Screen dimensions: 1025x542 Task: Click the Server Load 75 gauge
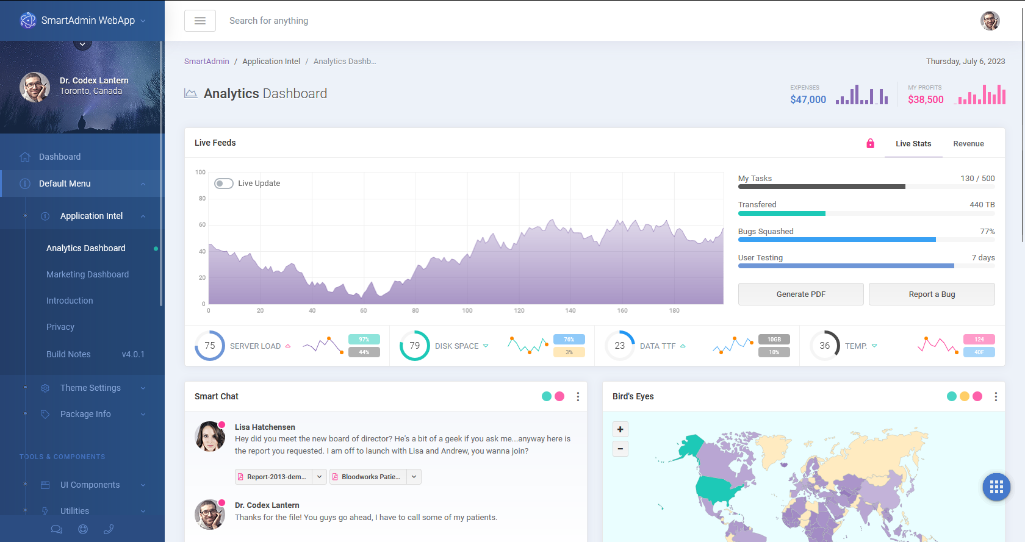[210, 346]
